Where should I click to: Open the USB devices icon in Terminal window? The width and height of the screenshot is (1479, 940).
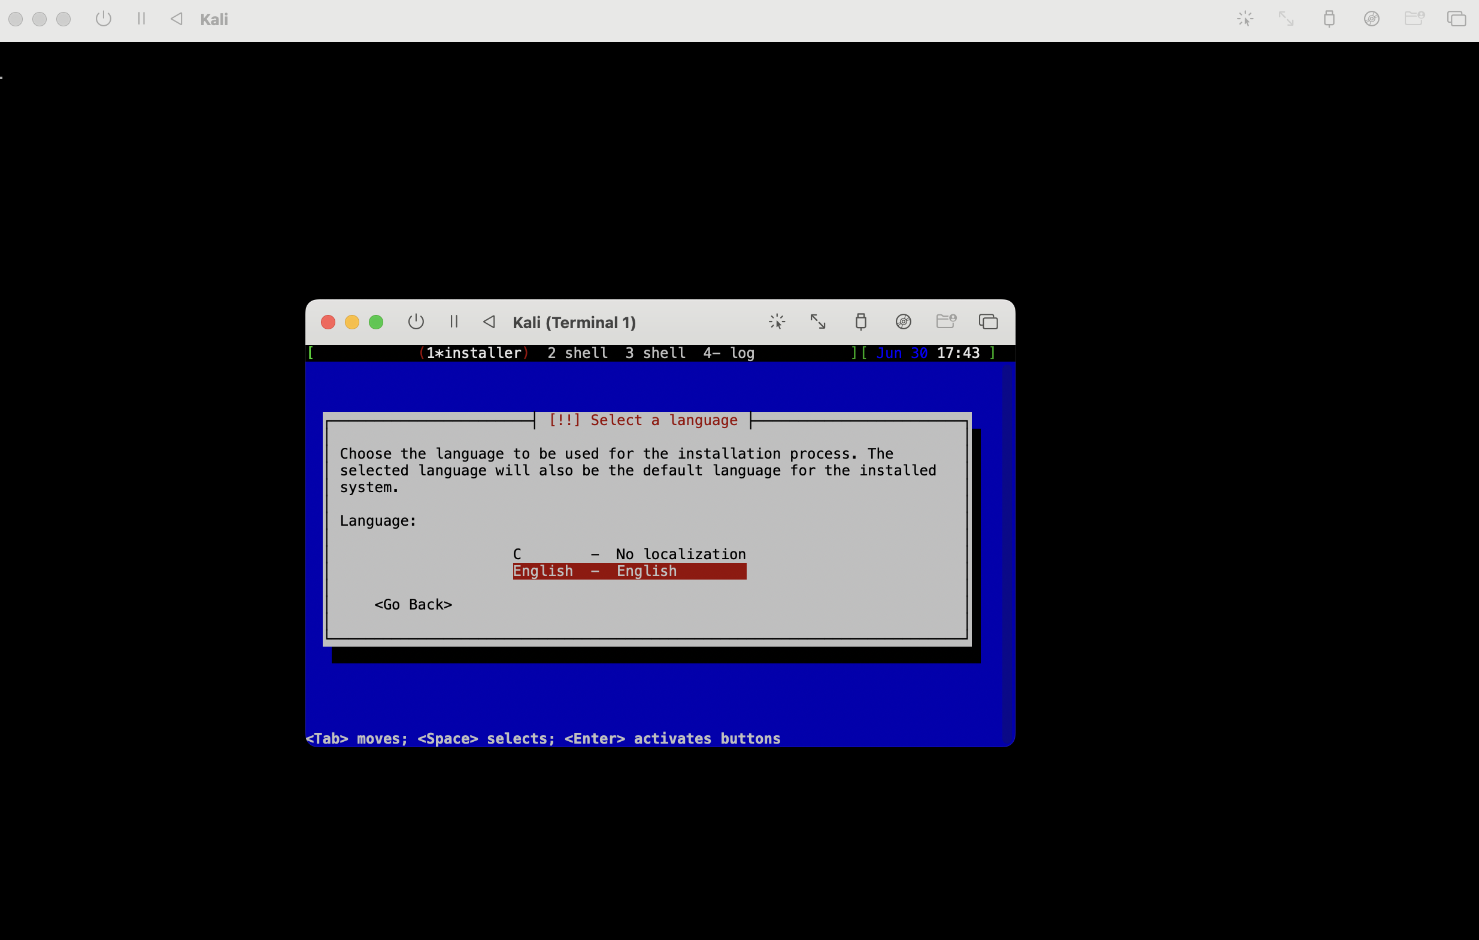tap(860, 322)
